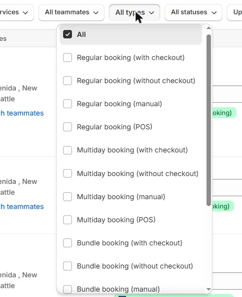Screen dimensions: 242x297
Task: Open the All teammates dropdown
Action: [x=71, y=12]
